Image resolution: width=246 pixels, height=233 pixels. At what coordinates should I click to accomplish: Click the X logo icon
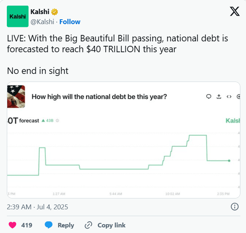[x=234, y=12]
